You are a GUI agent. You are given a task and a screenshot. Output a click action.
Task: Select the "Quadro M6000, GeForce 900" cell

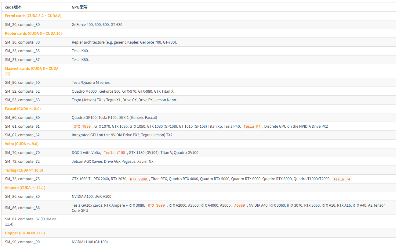tap(232, 91)
